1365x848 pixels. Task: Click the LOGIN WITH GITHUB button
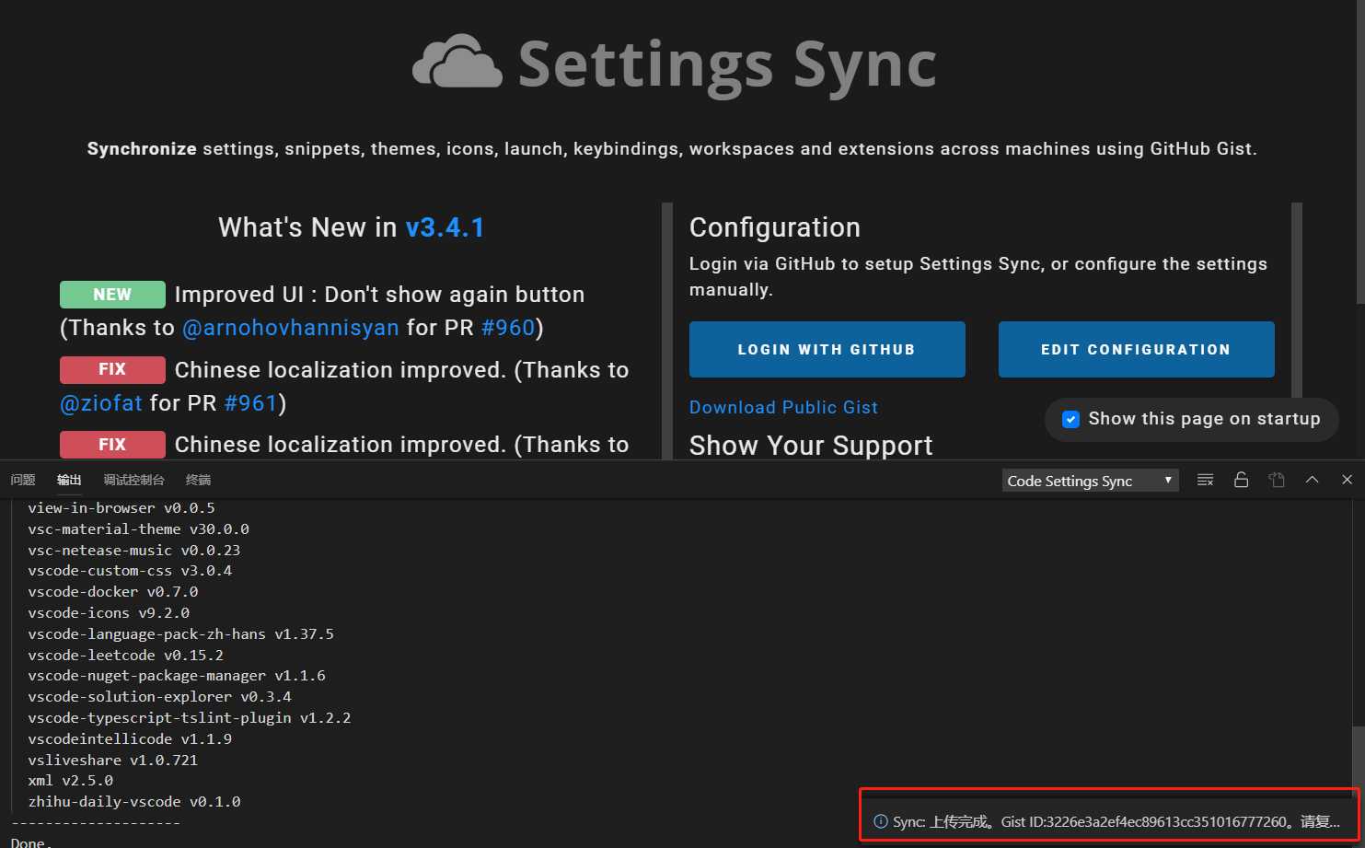827,349
